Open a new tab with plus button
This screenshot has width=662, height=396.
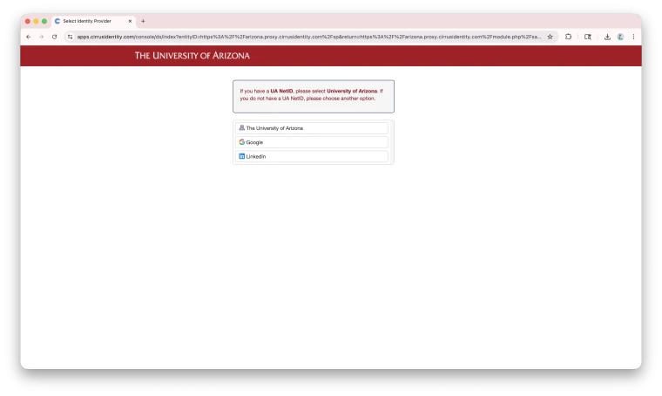click(x=143, y=21)
